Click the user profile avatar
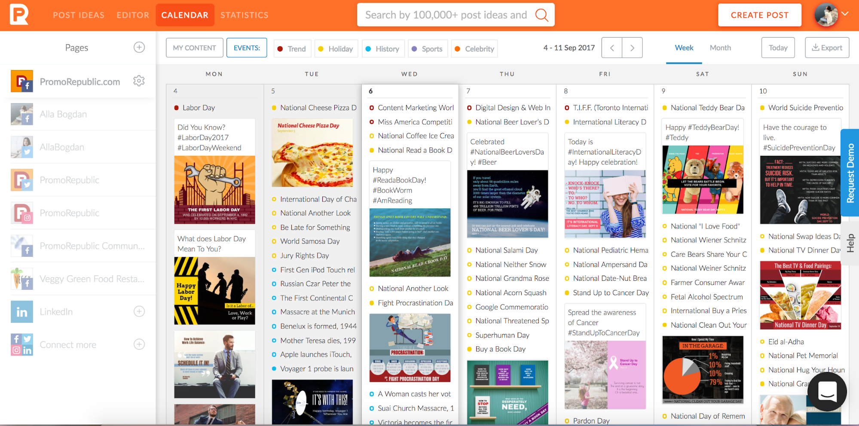This screenshot has width=859, height=426. [x=826, y=15]
